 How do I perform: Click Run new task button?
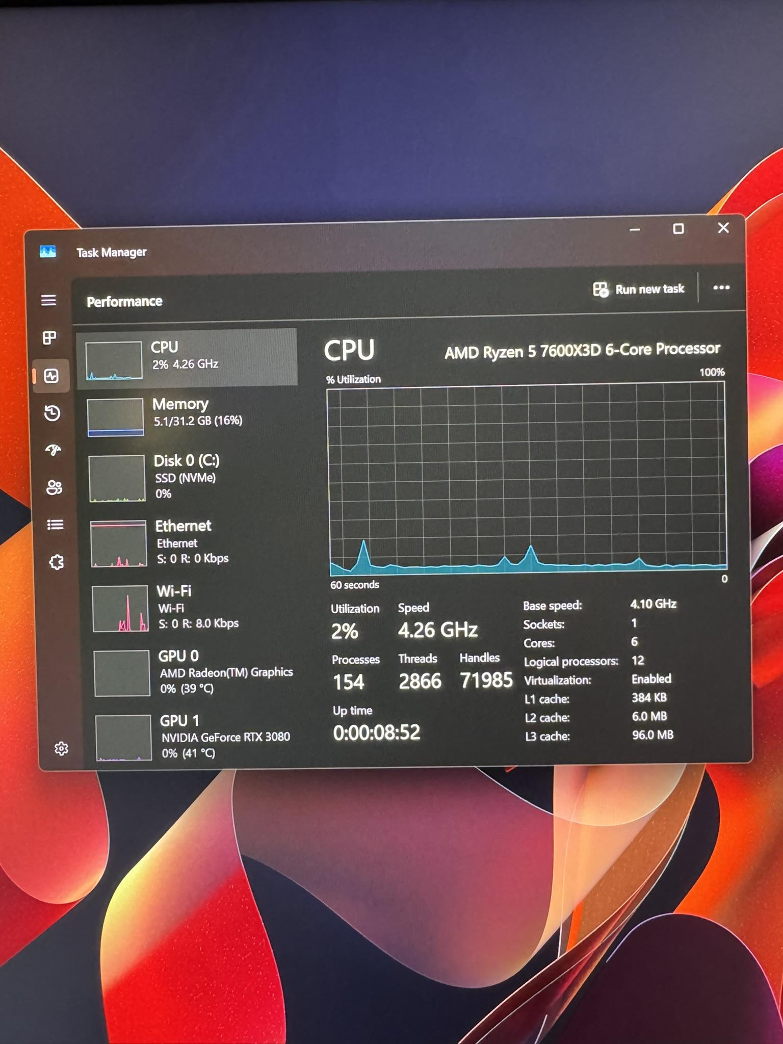[639, 290]
